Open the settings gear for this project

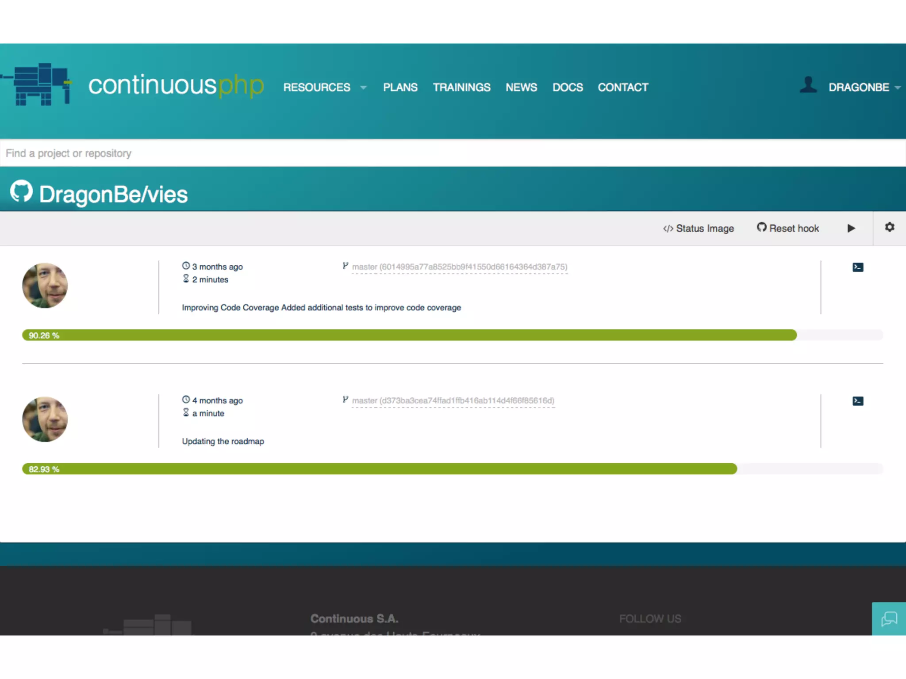point(889,227)
